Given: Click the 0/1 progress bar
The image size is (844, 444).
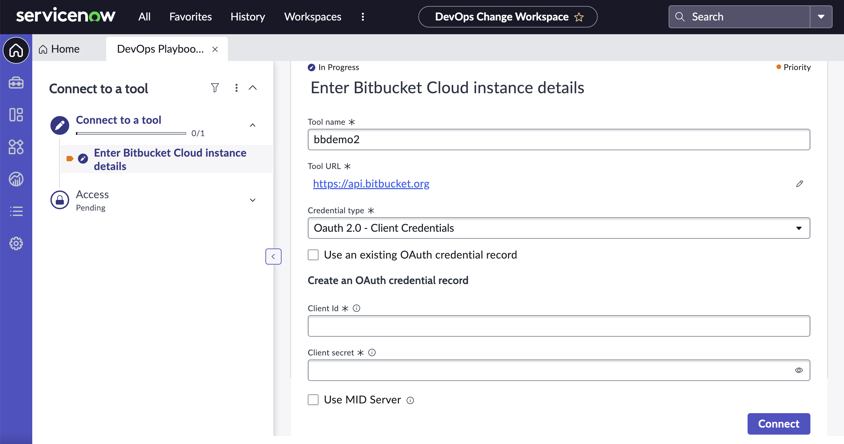Looking at the screenshot, I should (131, 133).
